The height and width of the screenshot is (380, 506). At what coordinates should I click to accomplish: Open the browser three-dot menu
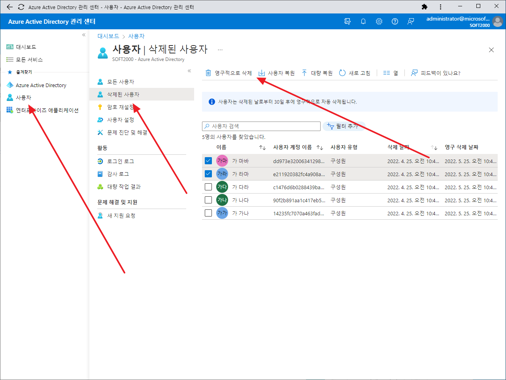pos(440,7)
